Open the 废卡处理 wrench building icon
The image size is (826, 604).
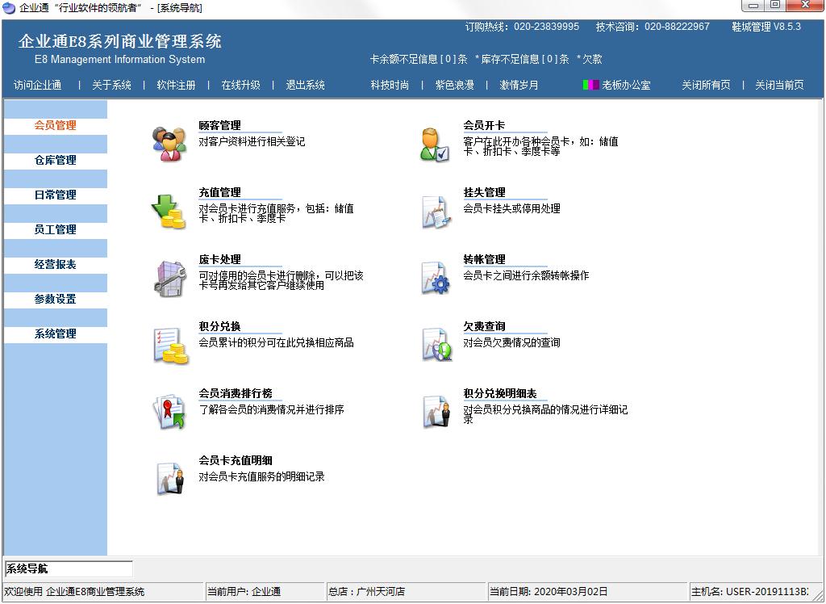[169, 279]
